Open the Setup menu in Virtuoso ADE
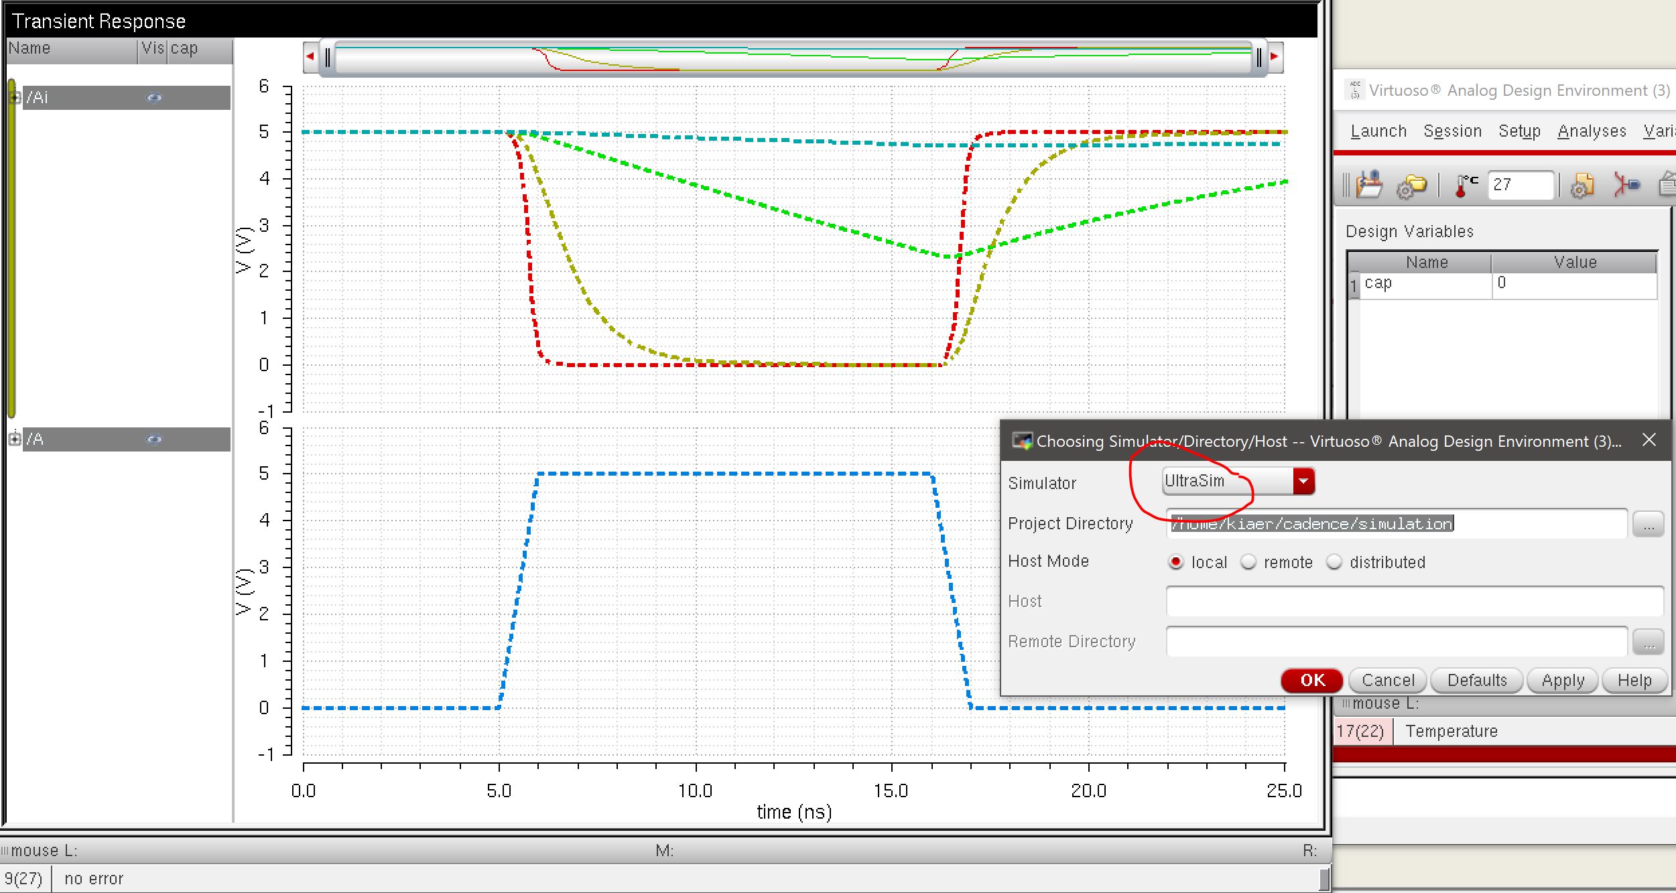Image resolution: width=1676 pixels, height=893 pixels. [x=1519, y=131]
